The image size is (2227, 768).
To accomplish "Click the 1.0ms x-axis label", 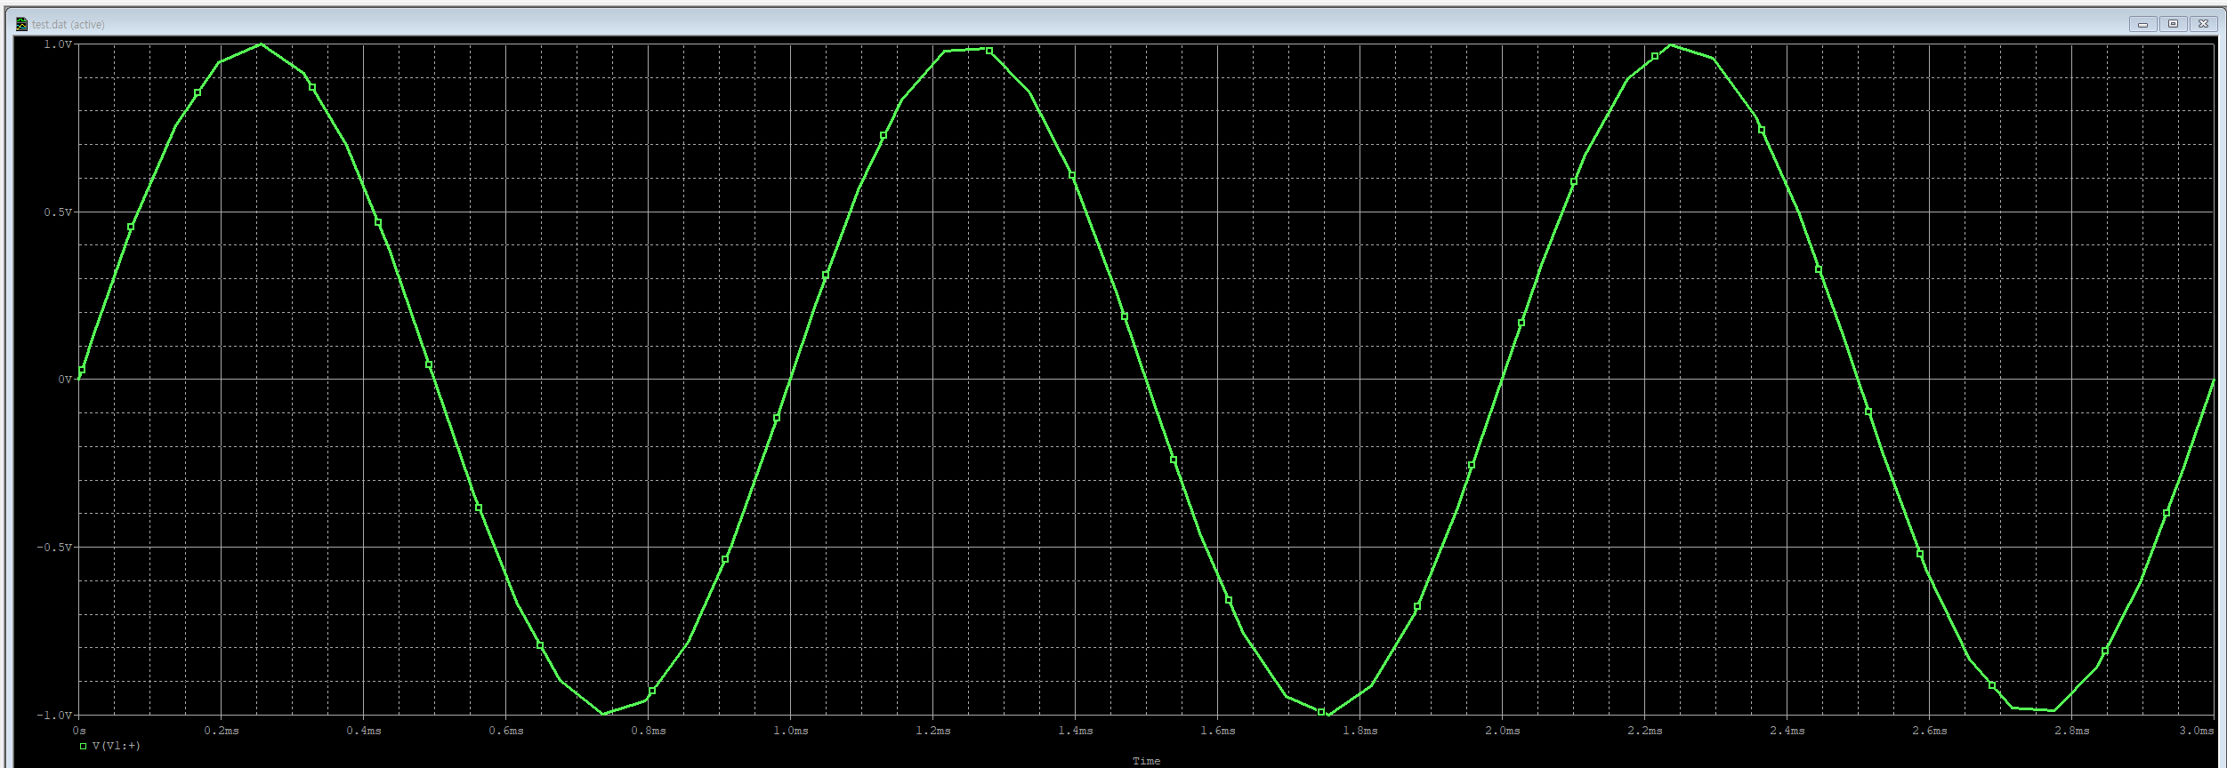I will point(791,731).
